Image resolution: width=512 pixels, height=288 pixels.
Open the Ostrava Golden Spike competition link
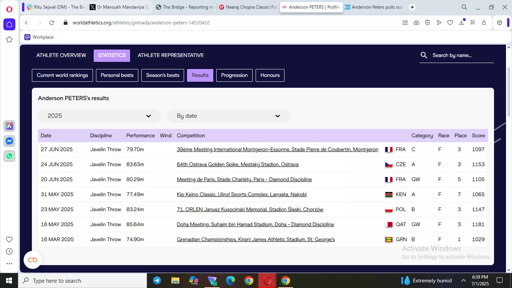tap(238, 164)
